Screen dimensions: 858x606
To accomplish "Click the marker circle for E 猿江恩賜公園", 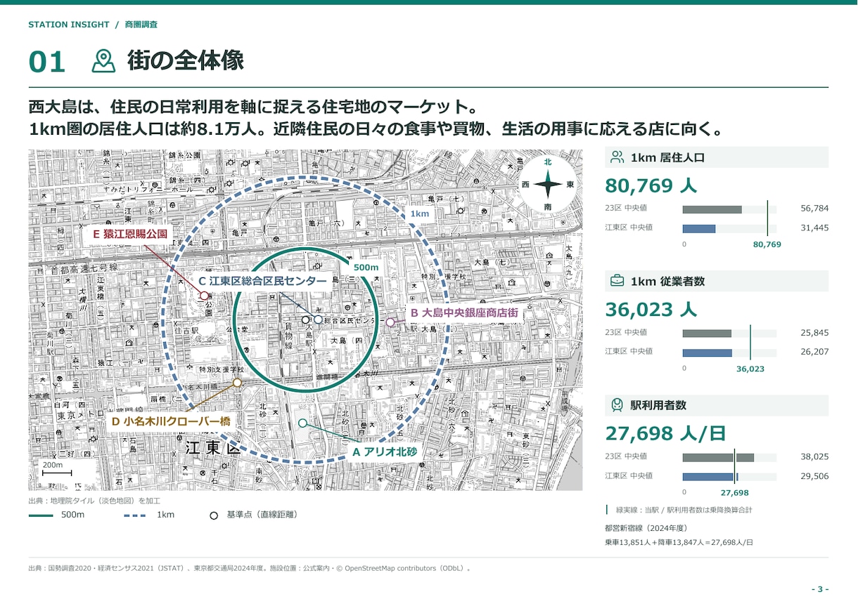I will [205, 296].
